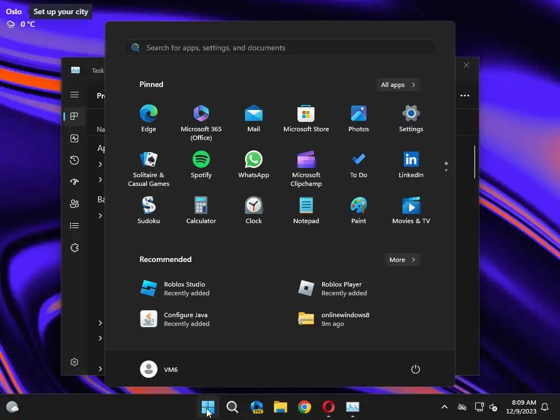Open Paint

click(x=359, y=210)
